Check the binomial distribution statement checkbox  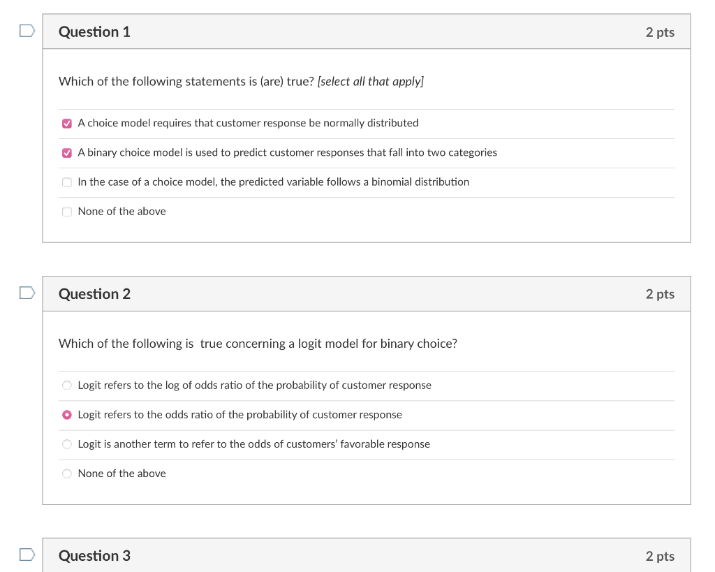point(67,182)
